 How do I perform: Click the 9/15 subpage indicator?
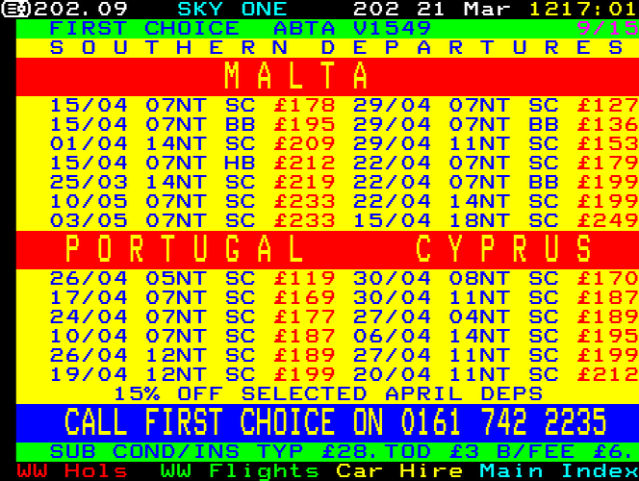[606, 28]
